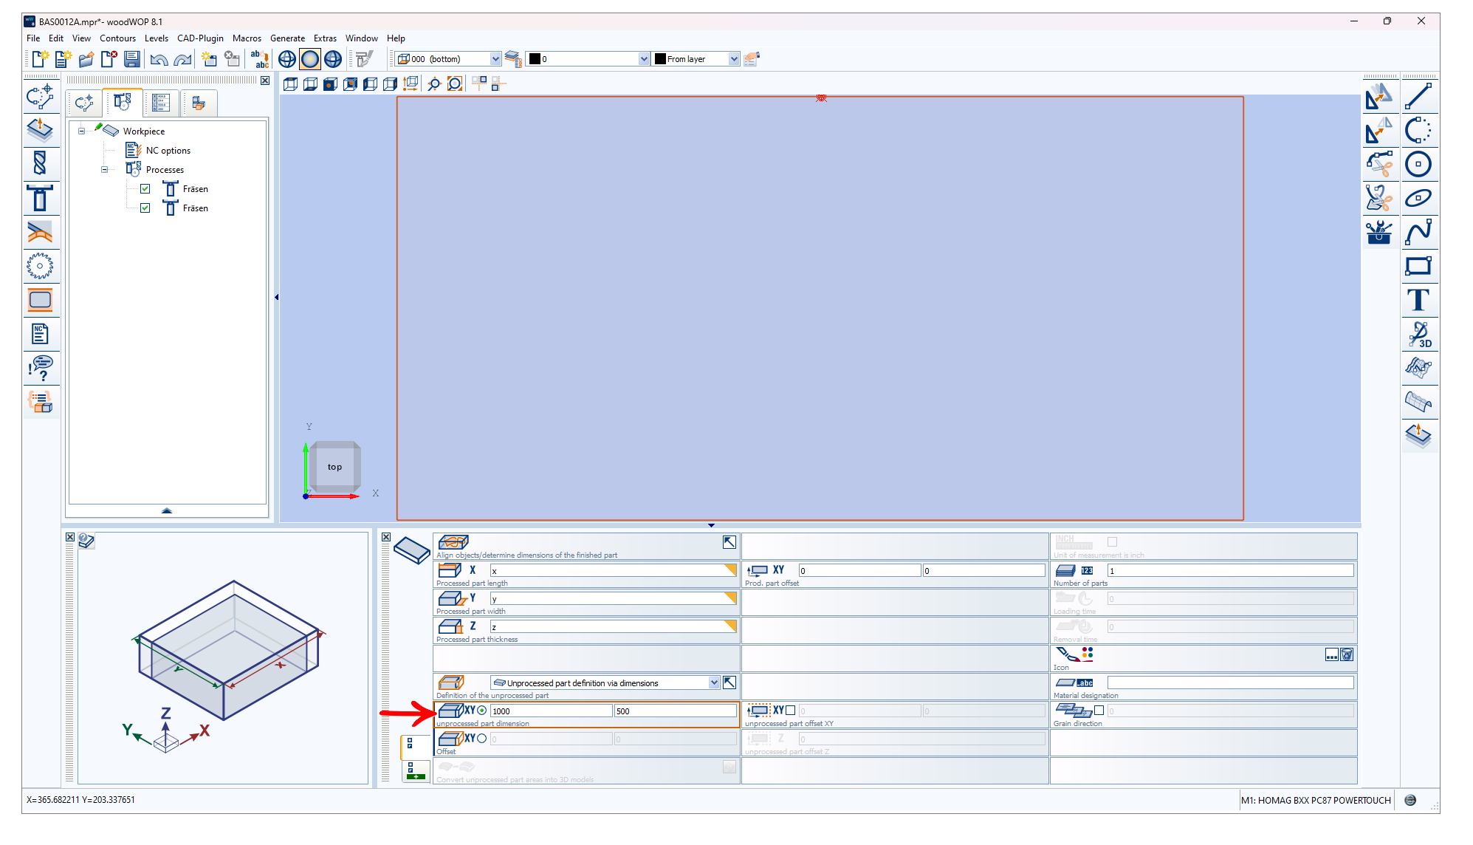Click the Icon browse (...) button
Screen dimensions: 1473x845
point(1332,655)
